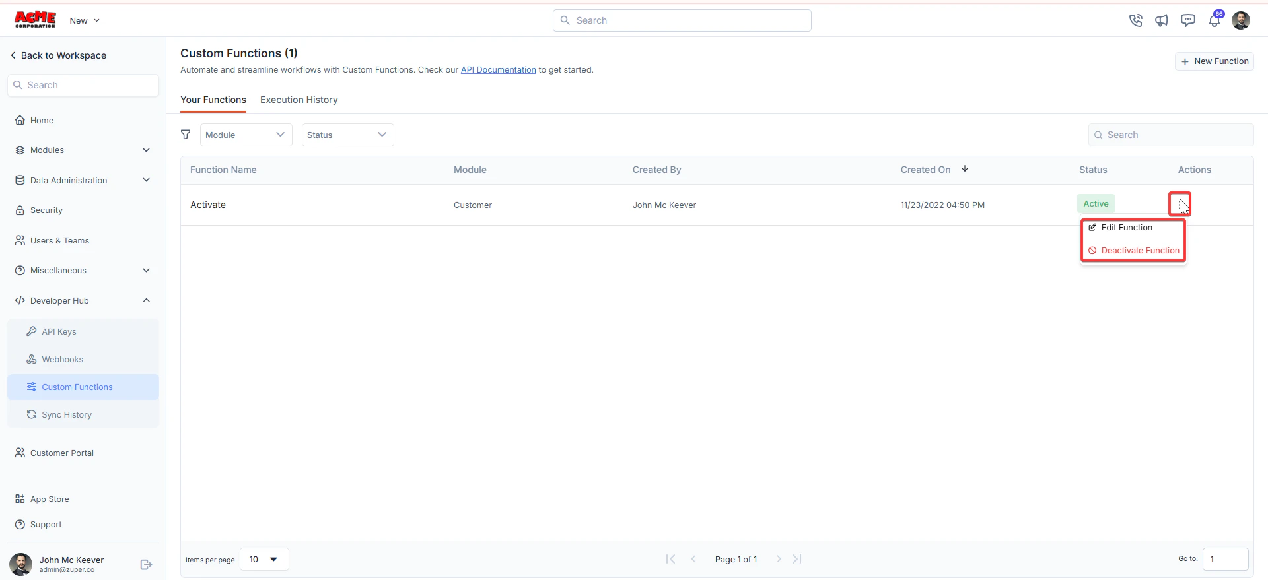
Task: Click the 11/23/2022 04:50 PM date cell
Action: [942, 205]
